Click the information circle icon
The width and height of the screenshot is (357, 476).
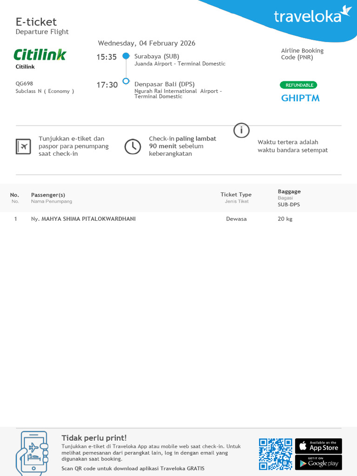pos(241,131)
